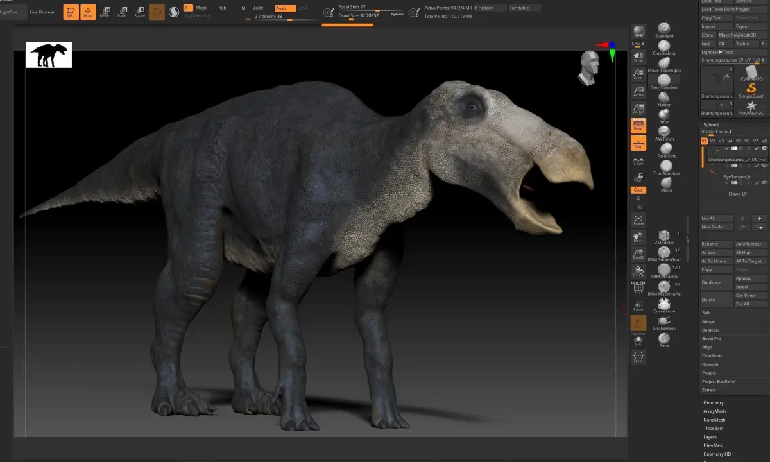This screenshot has width=770, height=462.
Task: Select the FormSoft brush
Action: 666,151
